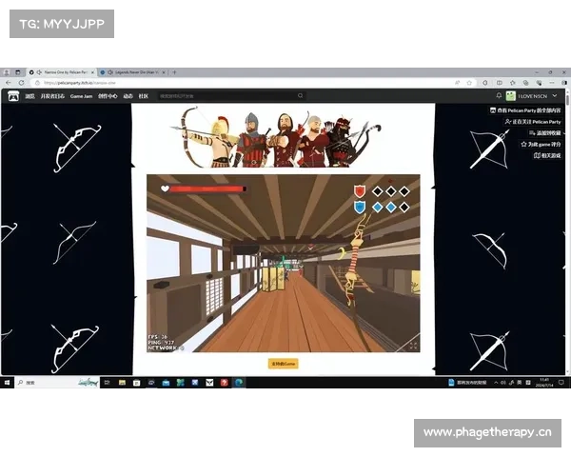Click the pelicanparty.itch.io address bar

[x=241, y=83]
